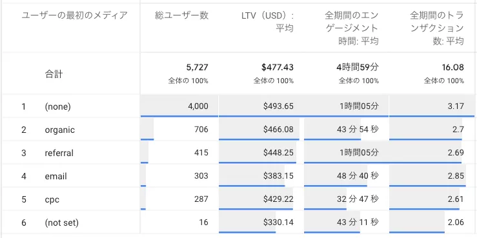Select users cell 706 in organic row
Screen dimensions: 477x238
pos(201,130)
